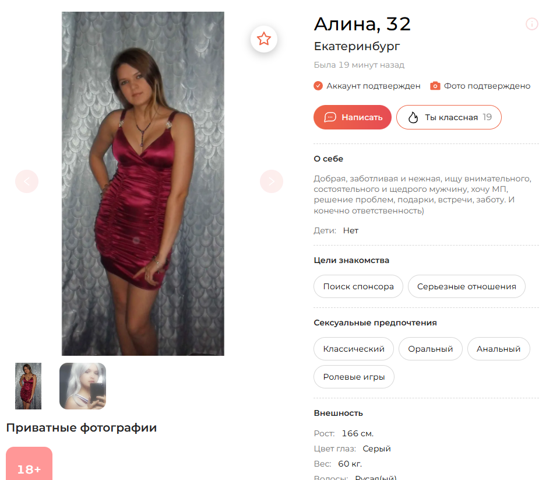This screenshot has width=560, height=480.
Task: Open the red dress photo thumbnail
Action: pyautogui.click(x=28, y=386)
